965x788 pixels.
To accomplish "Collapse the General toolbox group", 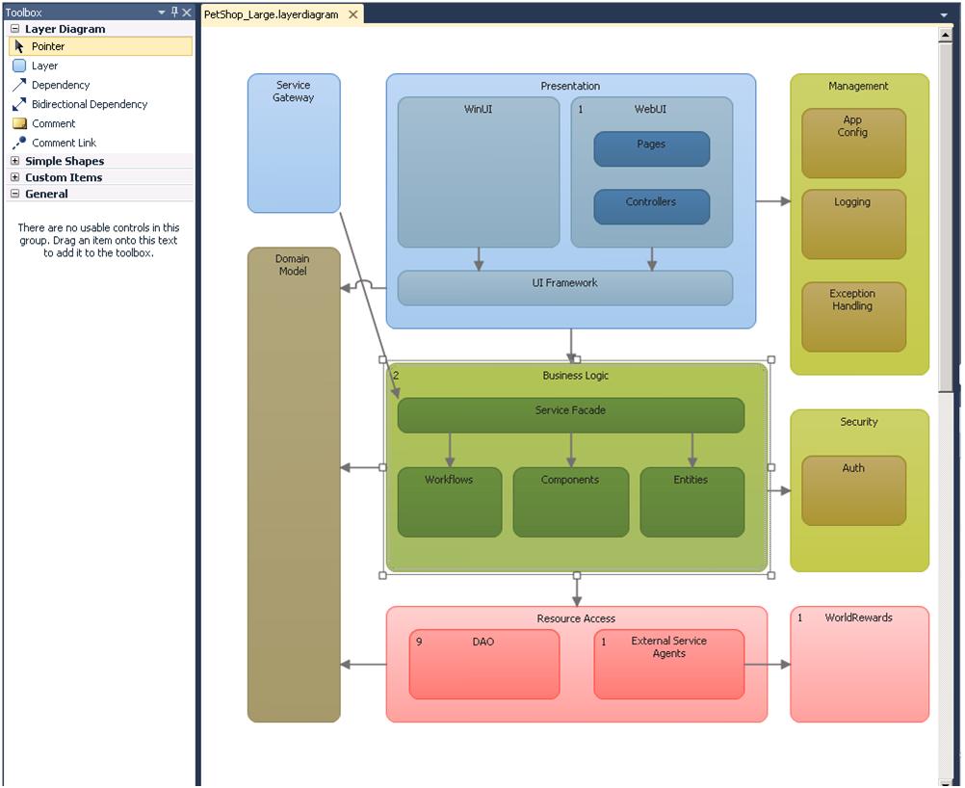I will [14, 194].
